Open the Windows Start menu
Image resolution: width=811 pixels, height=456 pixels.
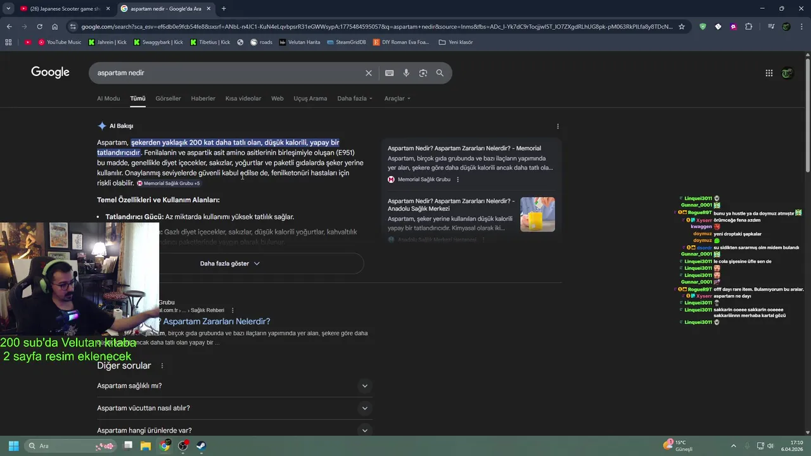13,446
